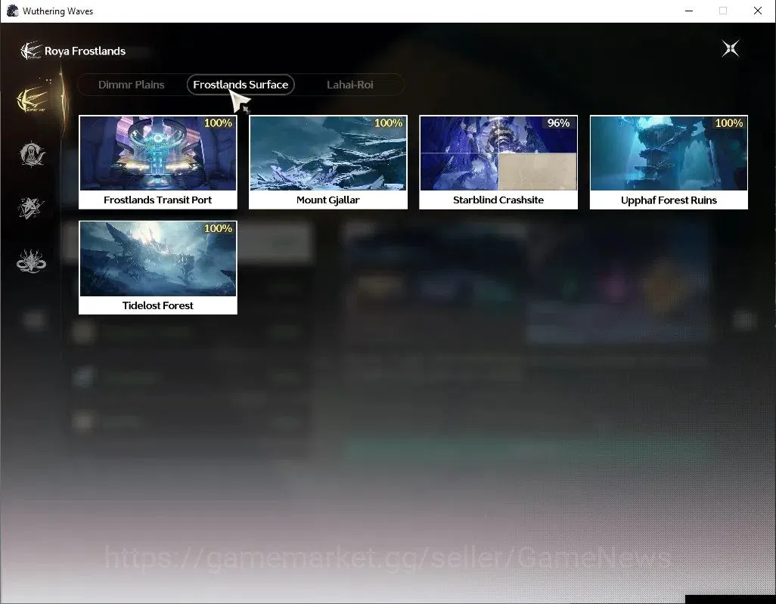Click the Tidelost Forest label text
Screen dimensions: 776x604
coord(158,305)
